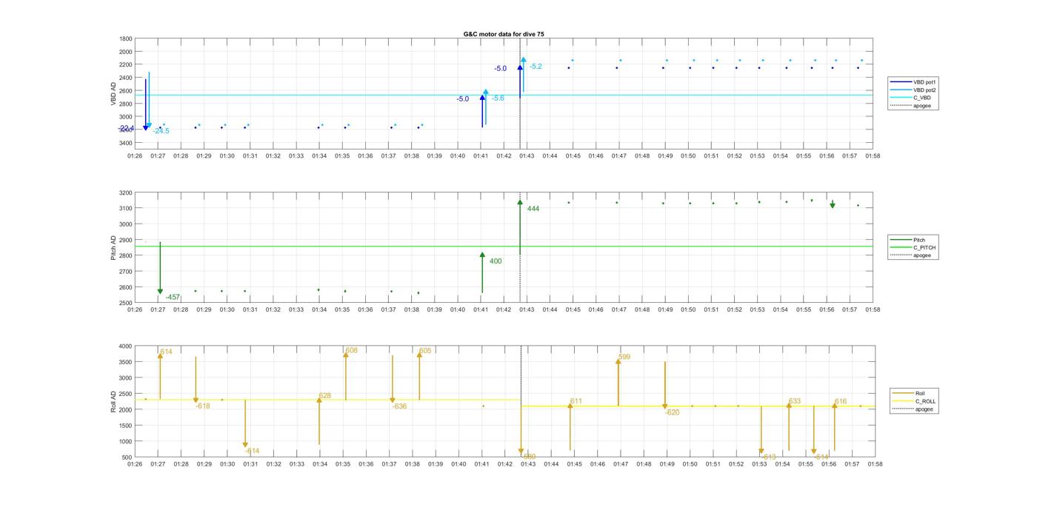
Task: Click the 633 roll data label
Action: click(795, 401)
